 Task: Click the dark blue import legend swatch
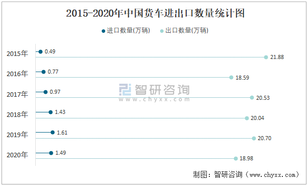click(x=103, y=31)
